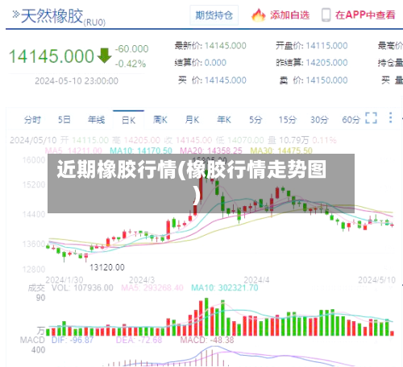Click 卖价 value 14150.000
Viewport: 403px width, 367px height.
pyautogui.click(x=326, y=80)
